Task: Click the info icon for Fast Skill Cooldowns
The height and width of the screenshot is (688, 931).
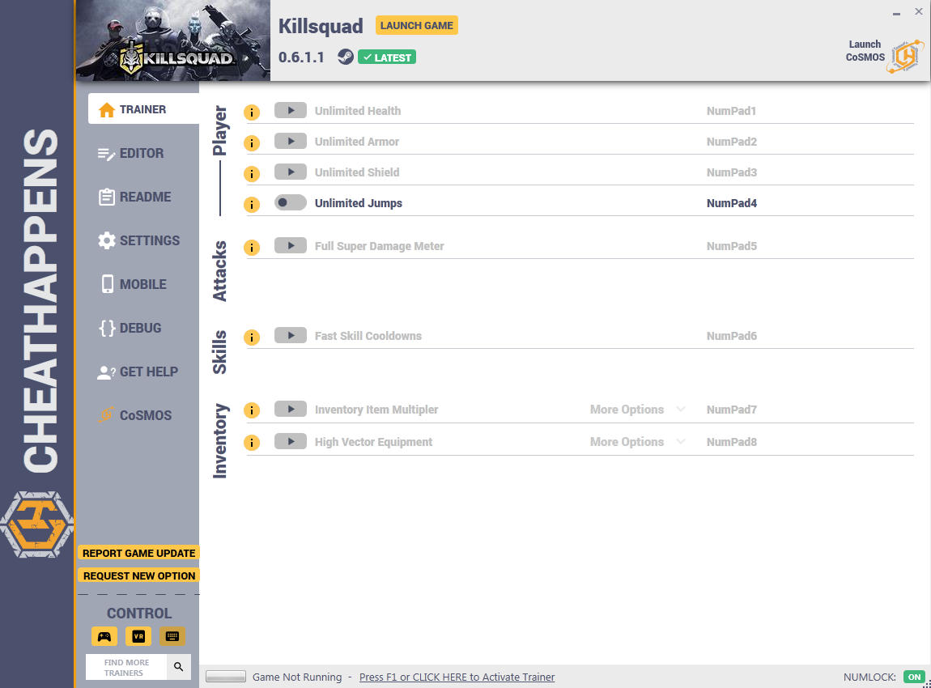Action: 252,338
